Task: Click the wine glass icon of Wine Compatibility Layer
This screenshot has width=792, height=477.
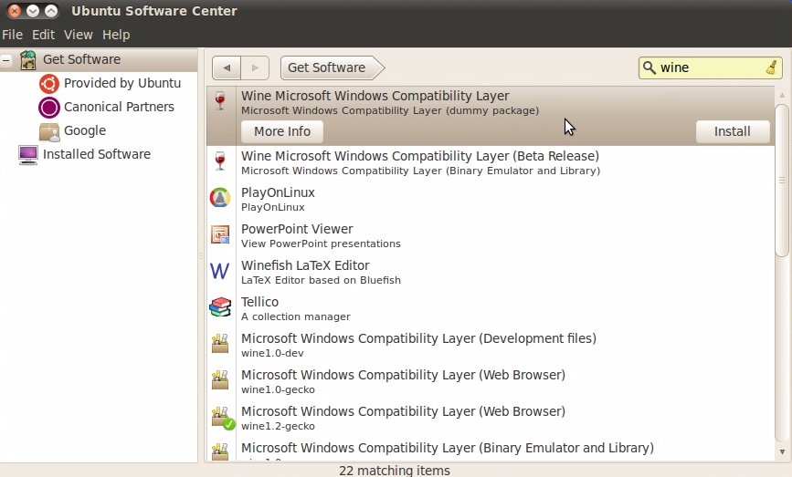Action: click(220, 101)
